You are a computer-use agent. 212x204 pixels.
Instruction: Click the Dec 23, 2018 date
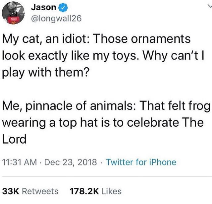[x=71, y=162]
